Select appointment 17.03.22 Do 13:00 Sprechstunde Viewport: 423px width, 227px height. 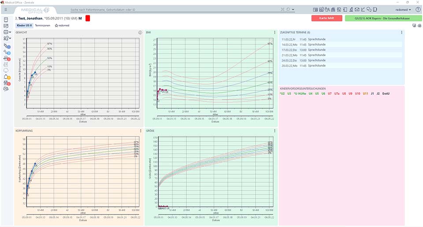coord(341,50)
